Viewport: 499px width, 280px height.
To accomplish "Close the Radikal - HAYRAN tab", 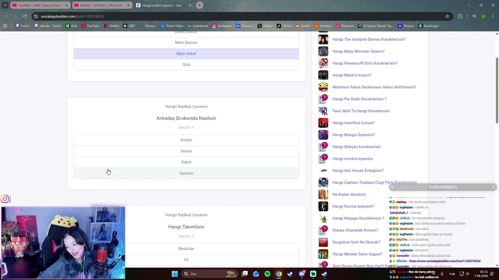I will 128,5.
